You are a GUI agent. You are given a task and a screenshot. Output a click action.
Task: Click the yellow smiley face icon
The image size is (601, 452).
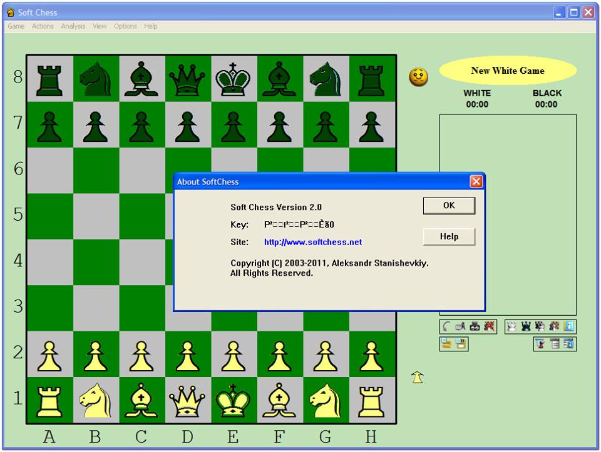418,77
